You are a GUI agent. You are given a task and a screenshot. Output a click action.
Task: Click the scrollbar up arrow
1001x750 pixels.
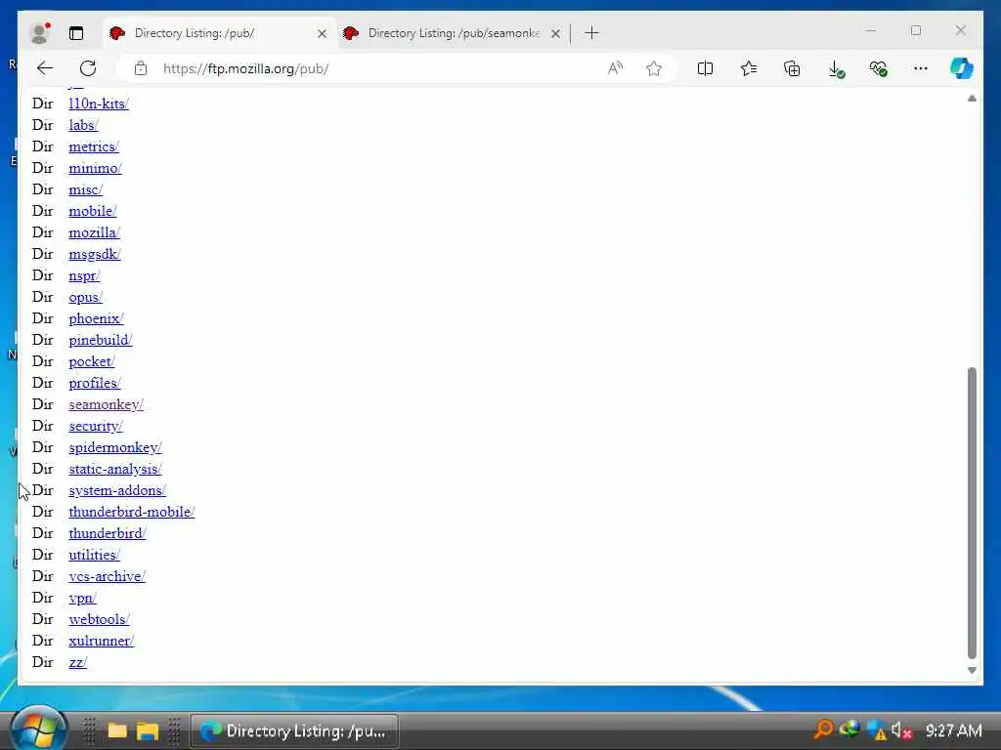[x=972, y=99]
